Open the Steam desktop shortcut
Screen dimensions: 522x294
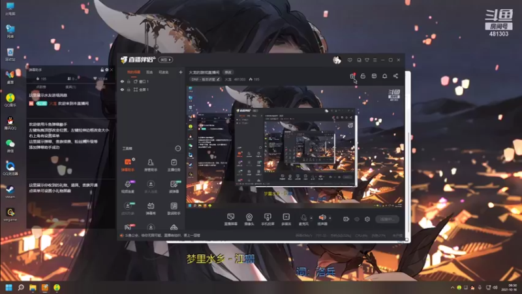[10, 191]
